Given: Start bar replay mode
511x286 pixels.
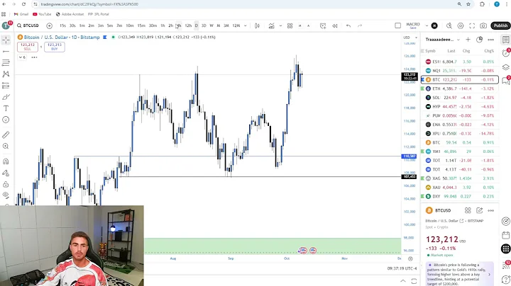Looking at the screenshot, I should 335,25.
